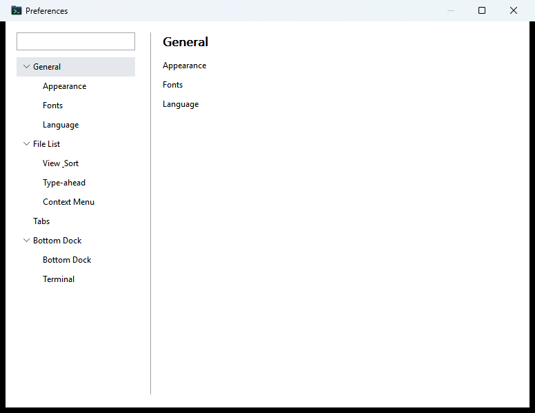
Task: Follow the Language link in General pane
Action: point(181,104)
